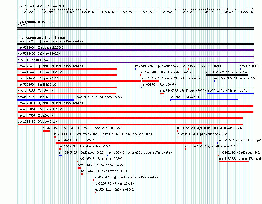Open nsv5908120 (Almarri2020) label

pos(116,190)
